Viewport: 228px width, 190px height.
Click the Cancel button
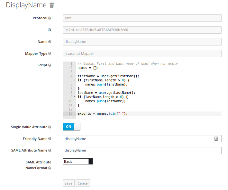(x=83, y=183)
